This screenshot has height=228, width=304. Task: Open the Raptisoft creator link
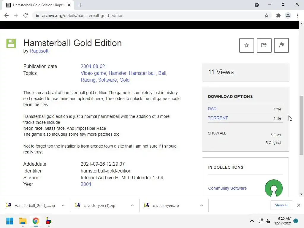tap(39, 51)
